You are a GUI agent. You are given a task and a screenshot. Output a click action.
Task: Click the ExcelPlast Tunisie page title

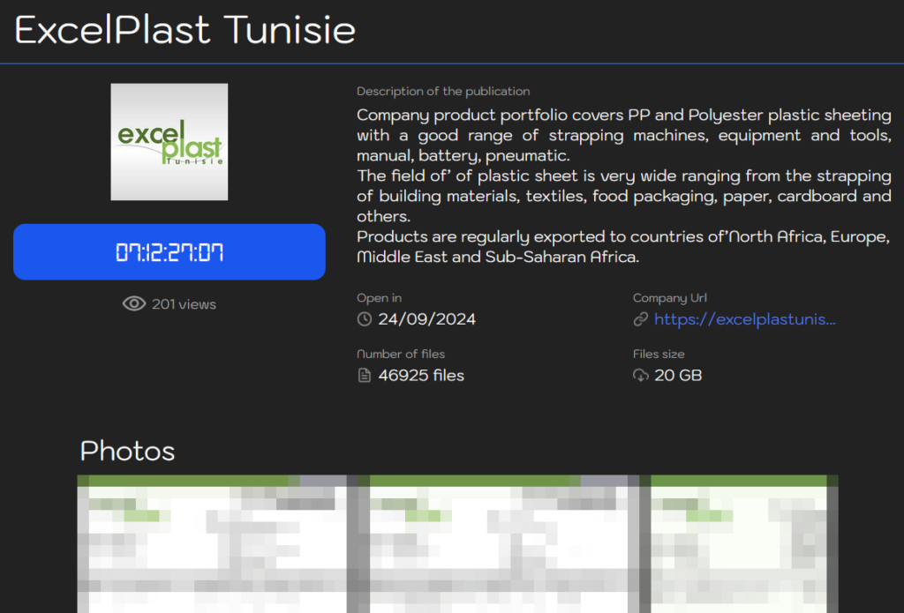point(185,31)
